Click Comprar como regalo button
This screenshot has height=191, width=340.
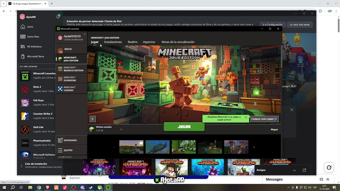click(x=264, y=119)
